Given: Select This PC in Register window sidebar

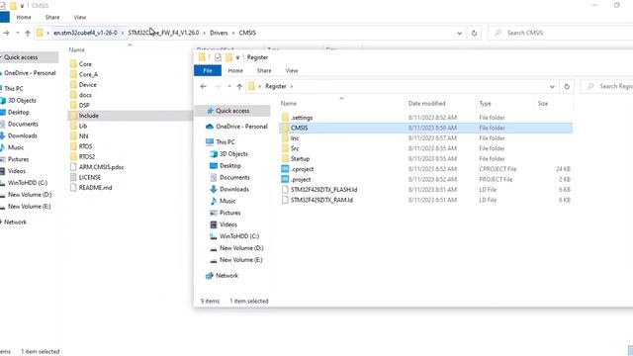Looking at the screenshot, I should click(x=225, y=142).
